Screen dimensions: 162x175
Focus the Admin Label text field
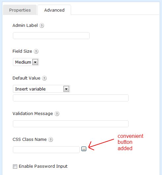click(51, 35)
